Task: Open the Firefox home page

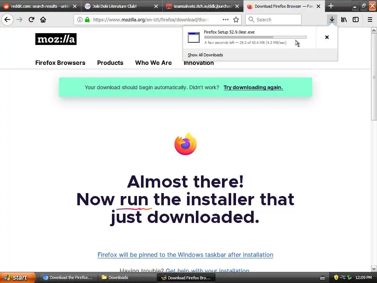Action: 43,20
